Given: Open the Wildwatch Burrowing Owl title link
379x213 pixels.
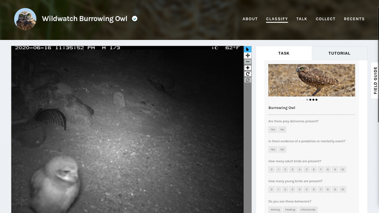Looking at the screenshot, I should [85, 19].
